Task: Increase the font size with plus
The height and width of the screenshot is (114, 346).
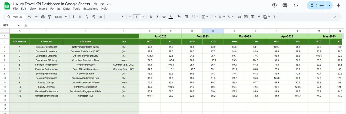Action: click(143, 17)
